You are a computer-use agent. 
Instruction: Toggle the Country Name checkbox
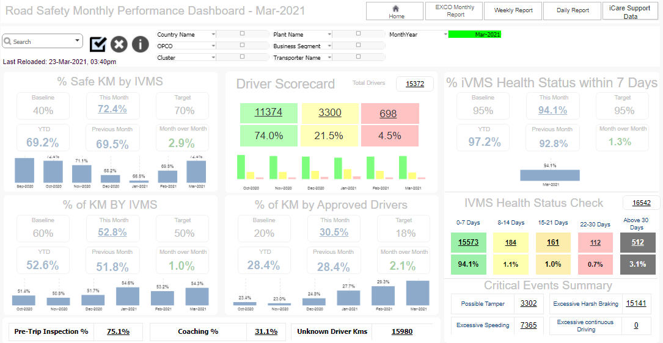[x=242, y=33]
